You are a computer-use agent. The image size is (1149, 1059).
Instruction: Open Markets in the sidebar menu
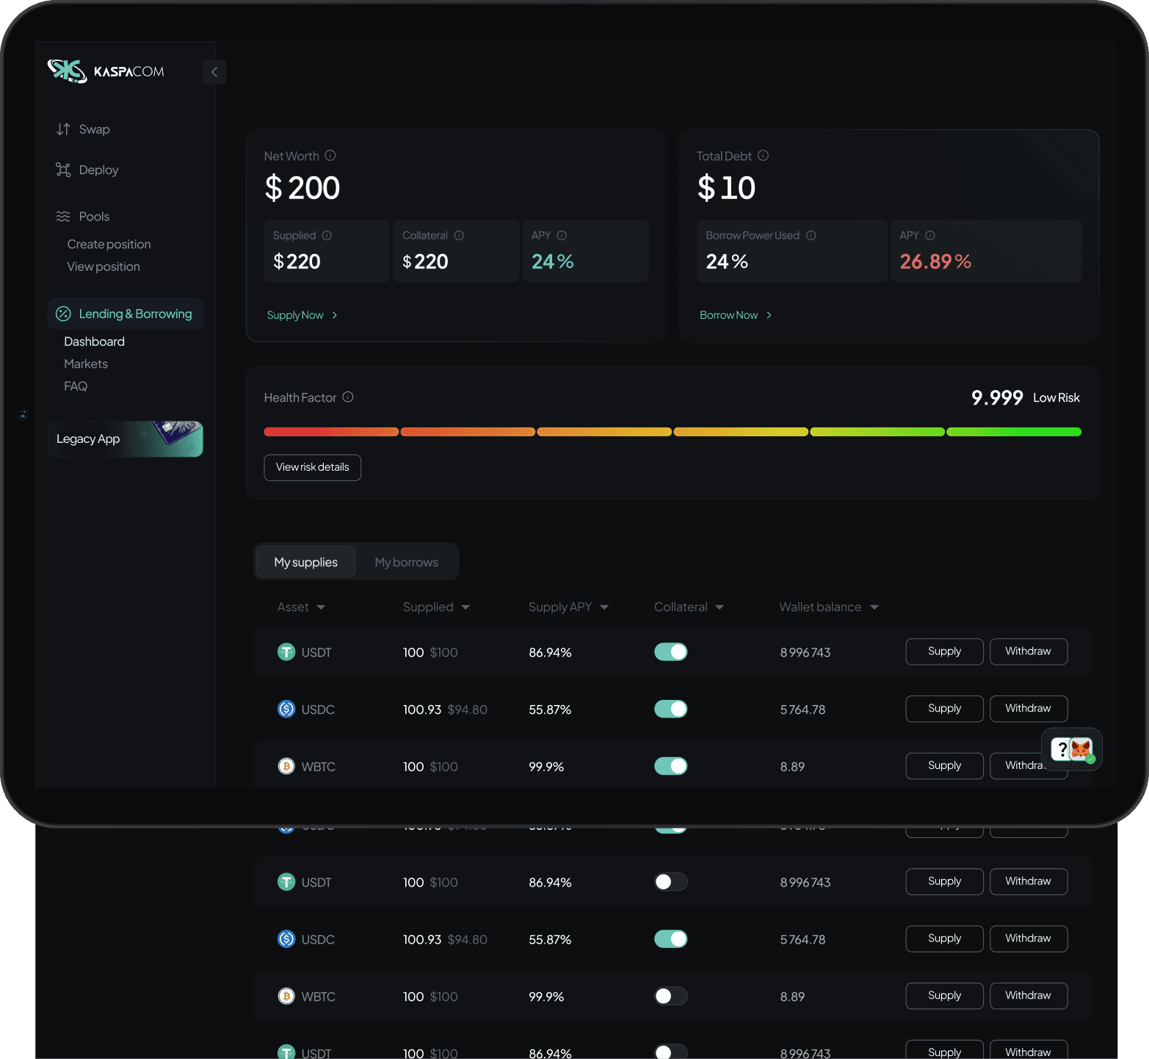tap(86, 364)
